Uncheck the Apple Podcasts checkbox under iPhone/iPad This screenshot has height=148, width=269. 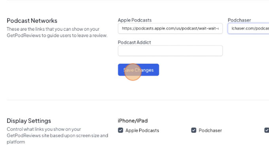[120, 130]
